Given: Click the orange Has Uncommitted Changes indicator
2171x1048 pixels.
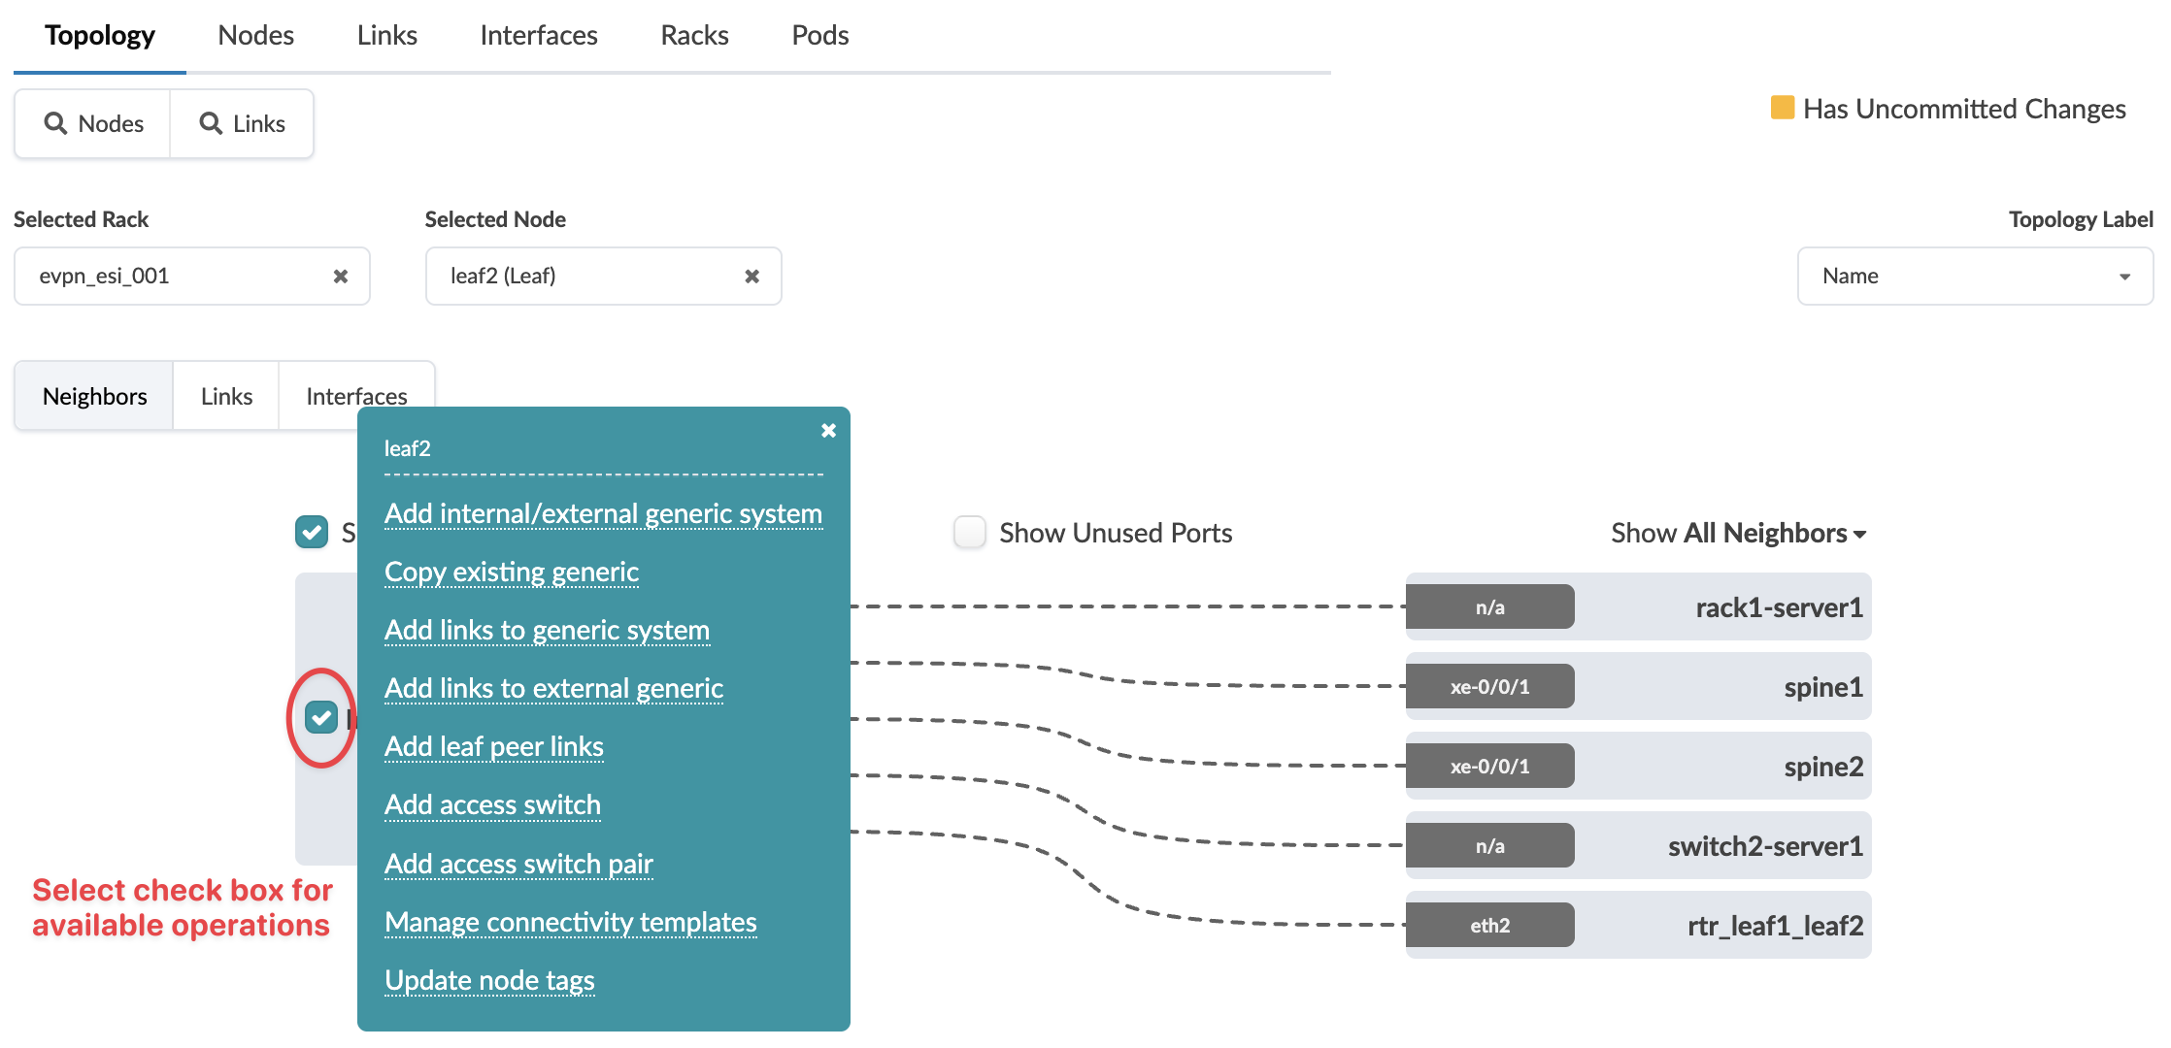Looking at the screenshot, I should (x=1782, y=108).
